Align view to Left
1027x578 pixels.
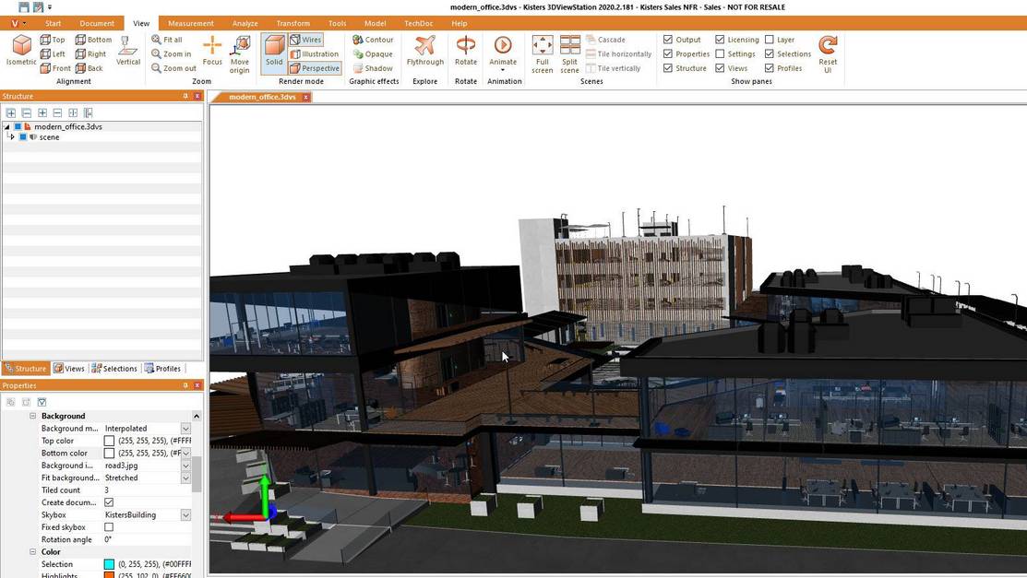53,53
